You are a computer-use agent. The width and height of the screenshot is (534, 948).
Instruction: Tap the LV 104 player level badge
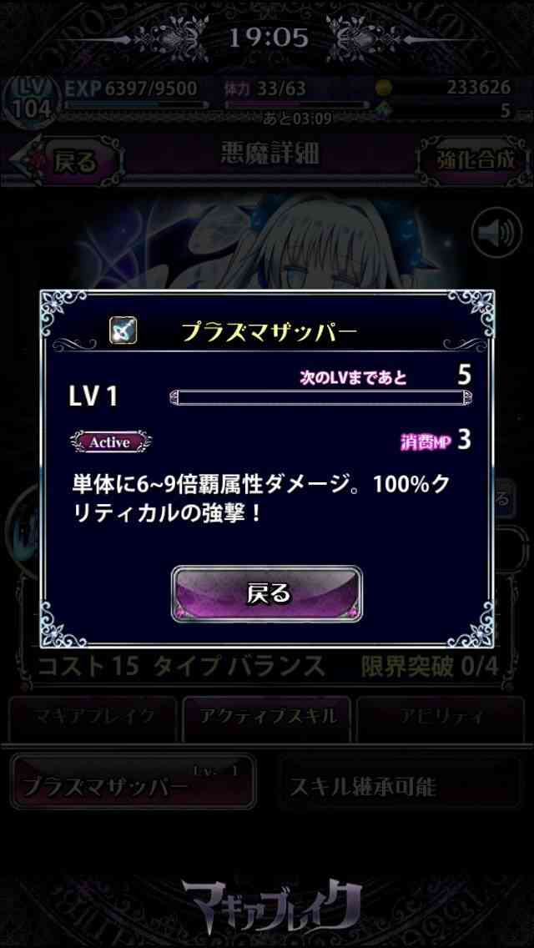point(30,102)
